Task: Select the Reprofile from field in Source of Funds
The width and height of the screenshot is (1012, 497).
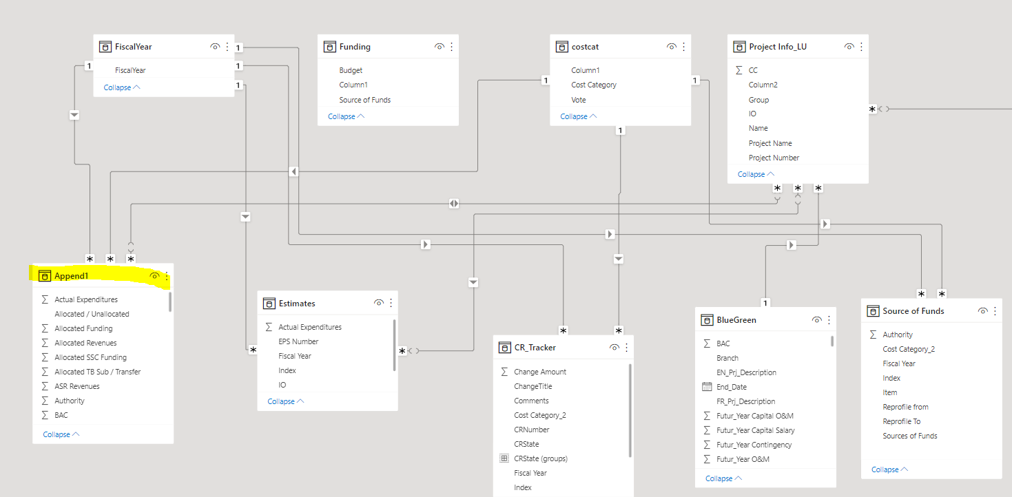Action: point(905,407)
